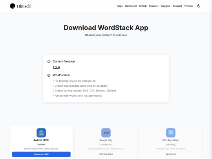Click the Android APK app icon
The height and width of the screenshot is (159, 212).
coord(41,133)
